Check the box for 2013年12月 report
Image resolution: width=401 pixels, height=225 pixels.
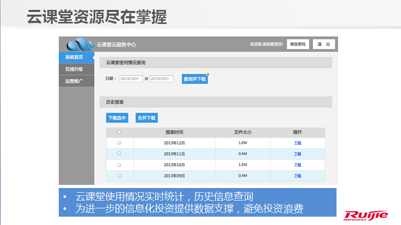(x=119, y=143)
